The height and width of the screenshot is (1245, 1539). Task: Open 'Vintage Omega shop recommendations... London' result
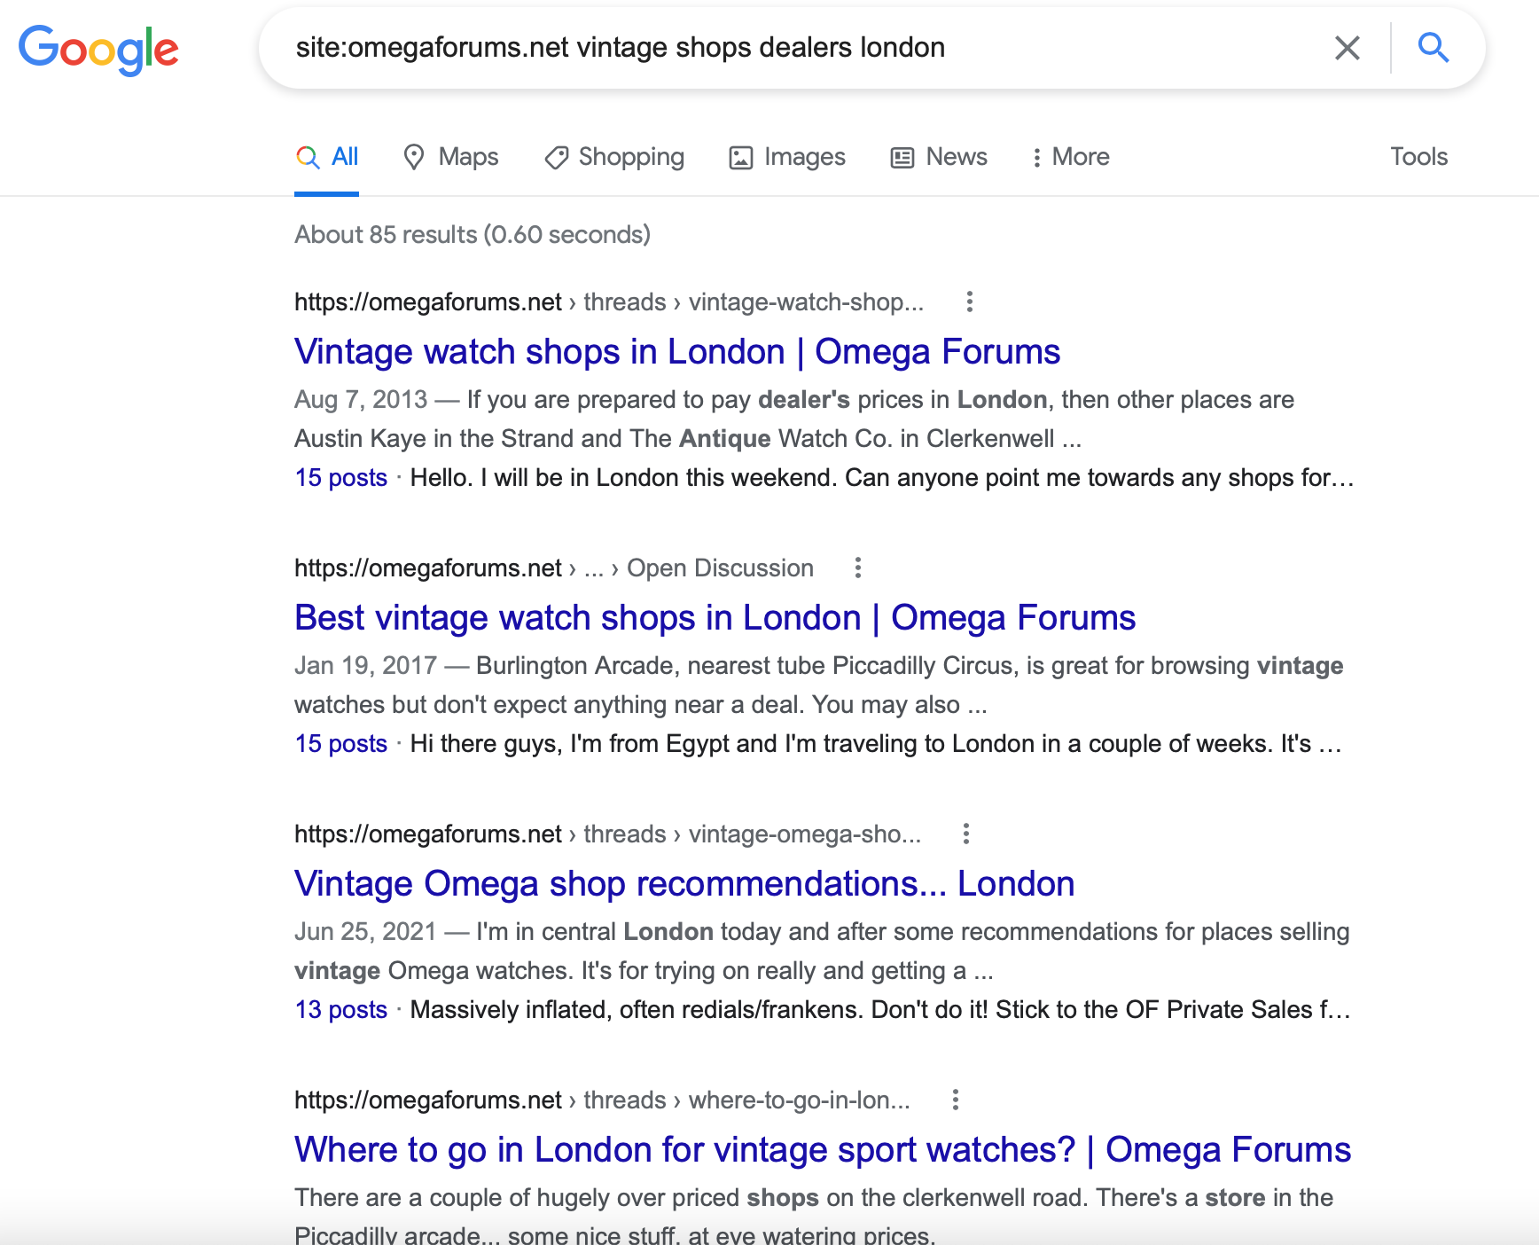[x=684, y=884]
